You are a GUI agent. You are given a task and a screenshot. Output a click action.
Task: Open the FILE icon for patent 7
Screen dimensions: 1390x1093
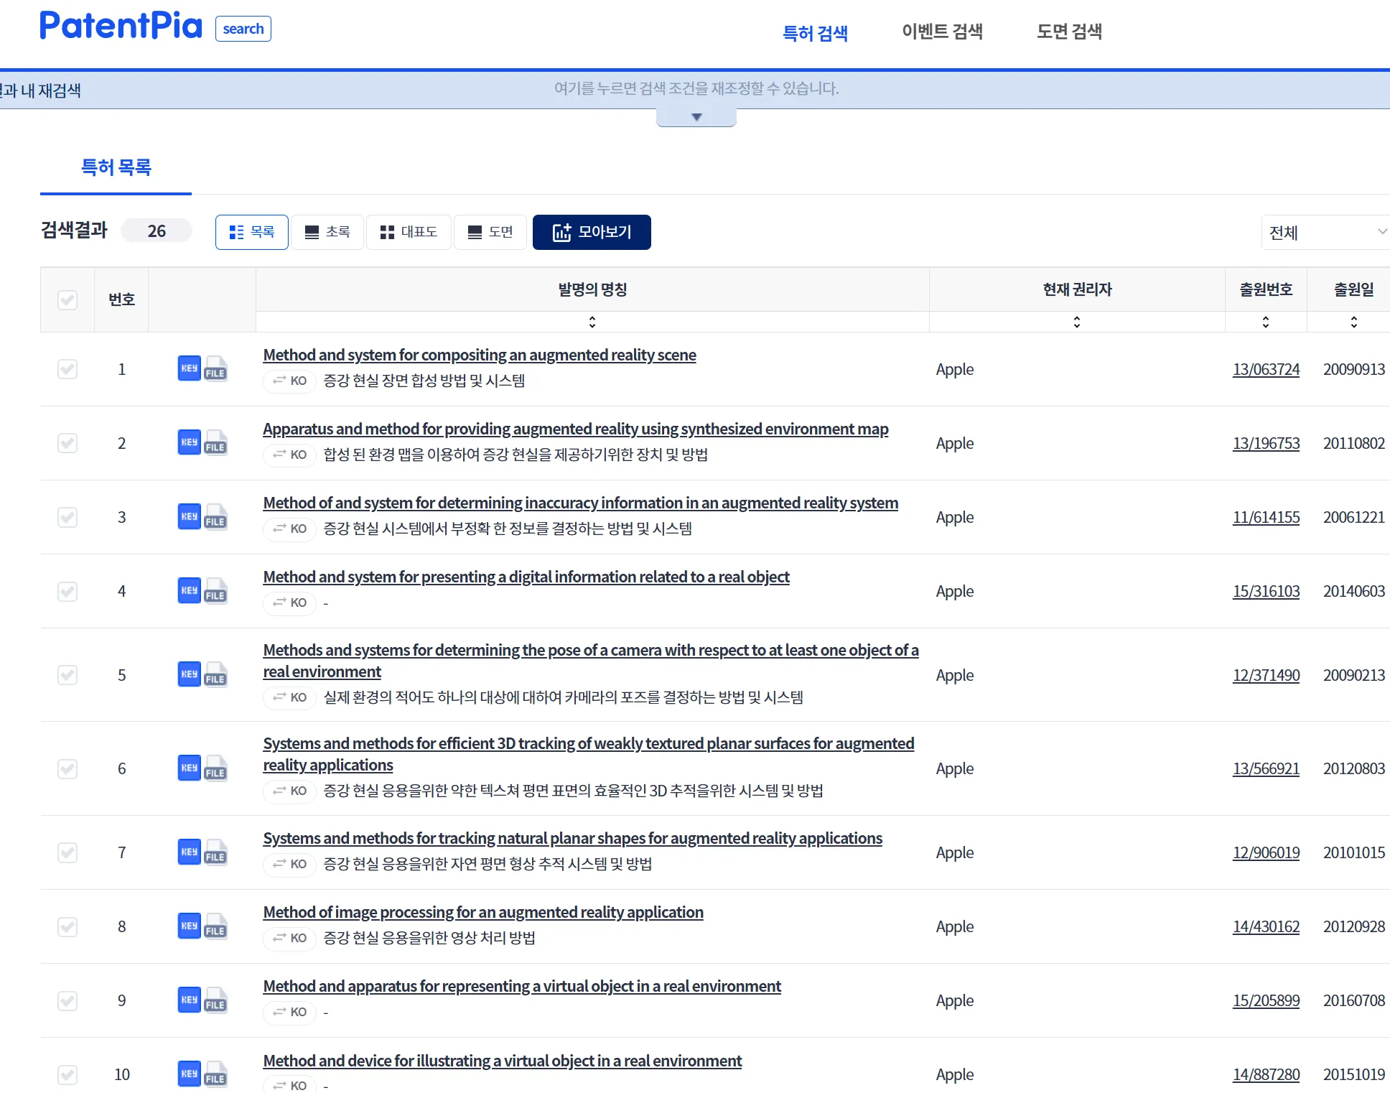click(x=215, y=852)
